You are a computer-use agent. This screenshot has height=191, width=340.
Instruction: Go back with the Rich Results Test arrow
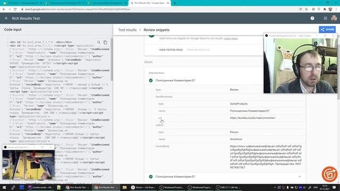coord(6,19)
